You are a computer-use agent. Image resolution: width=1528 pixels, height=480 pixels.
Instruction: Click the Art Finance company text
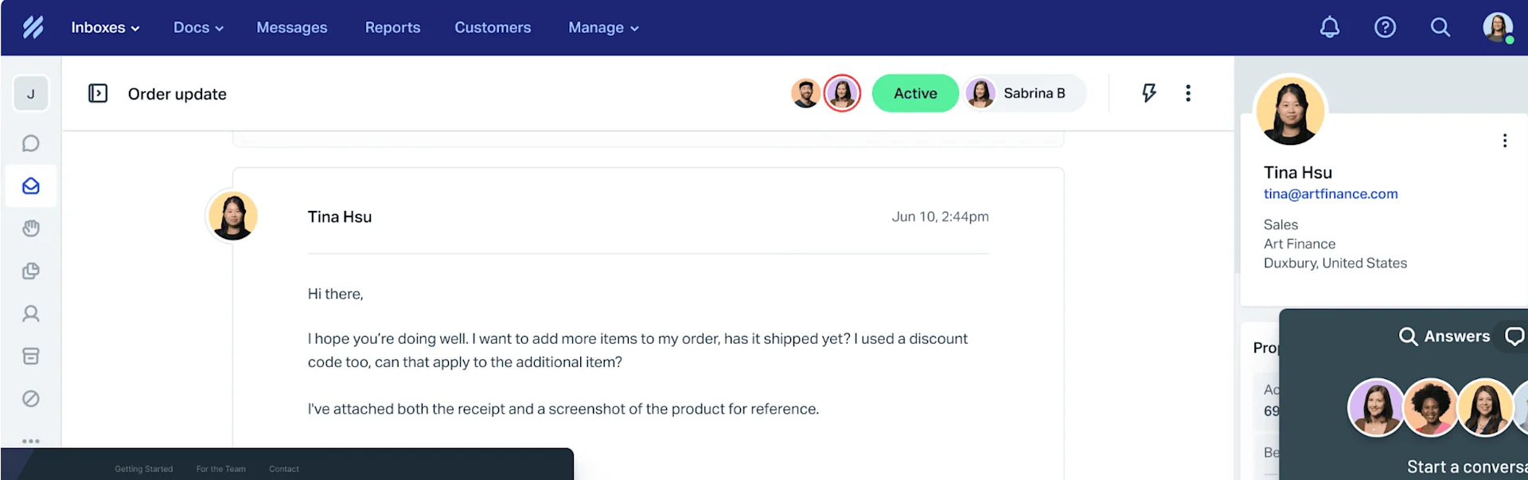tap(1300, 244)
